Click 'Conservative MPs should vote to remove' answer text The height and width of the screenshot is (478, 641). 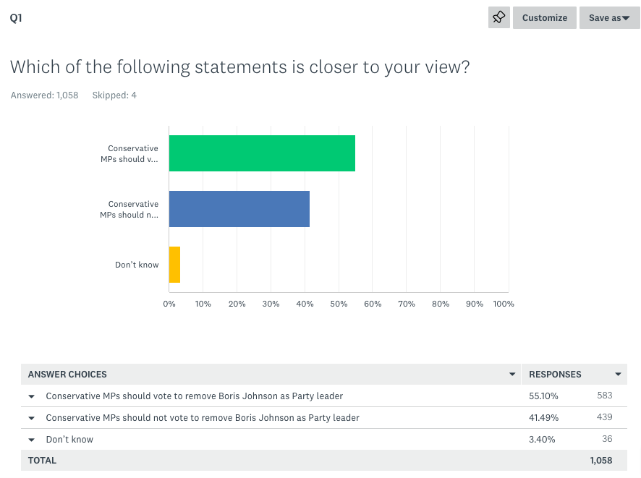(194, 396)
